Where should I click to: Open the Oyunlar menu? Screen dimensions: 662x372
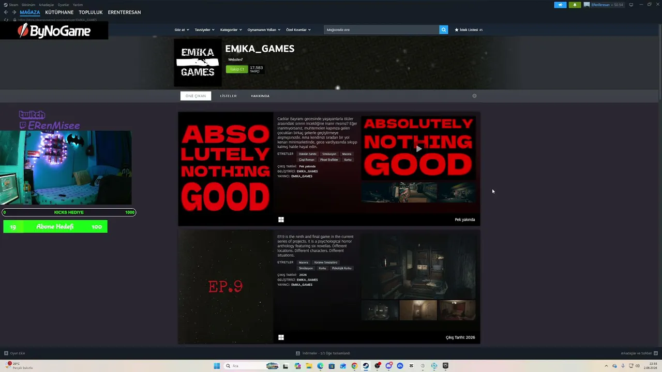(64, 5)
